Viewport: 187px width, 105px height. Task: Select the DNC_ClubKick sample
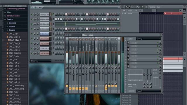pyautogui.click(x=15, y=53)
